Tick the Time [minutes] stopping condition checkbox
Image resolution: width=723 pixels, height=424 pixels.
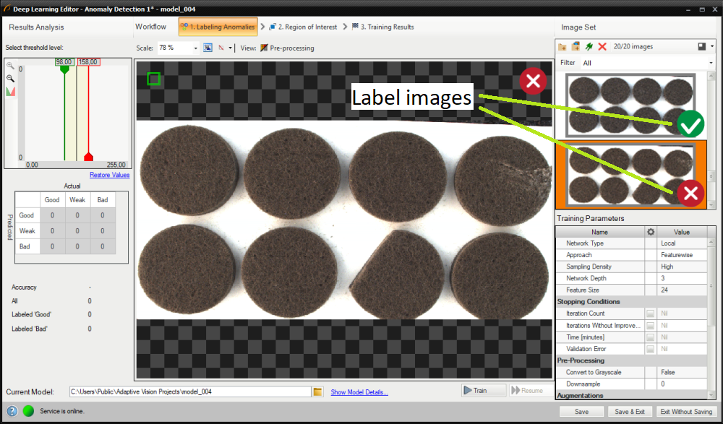pyautogui.click(x=651, y=337)
